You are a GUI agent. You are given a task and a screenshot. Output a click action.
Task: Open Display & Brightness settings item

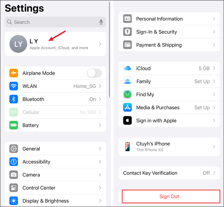[55, 201]
